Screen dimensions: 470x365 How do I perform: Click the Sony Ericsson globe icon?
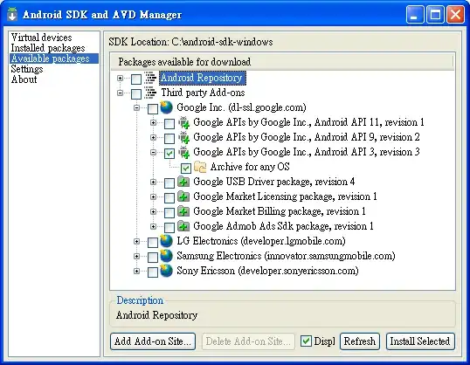pos(166,271)
